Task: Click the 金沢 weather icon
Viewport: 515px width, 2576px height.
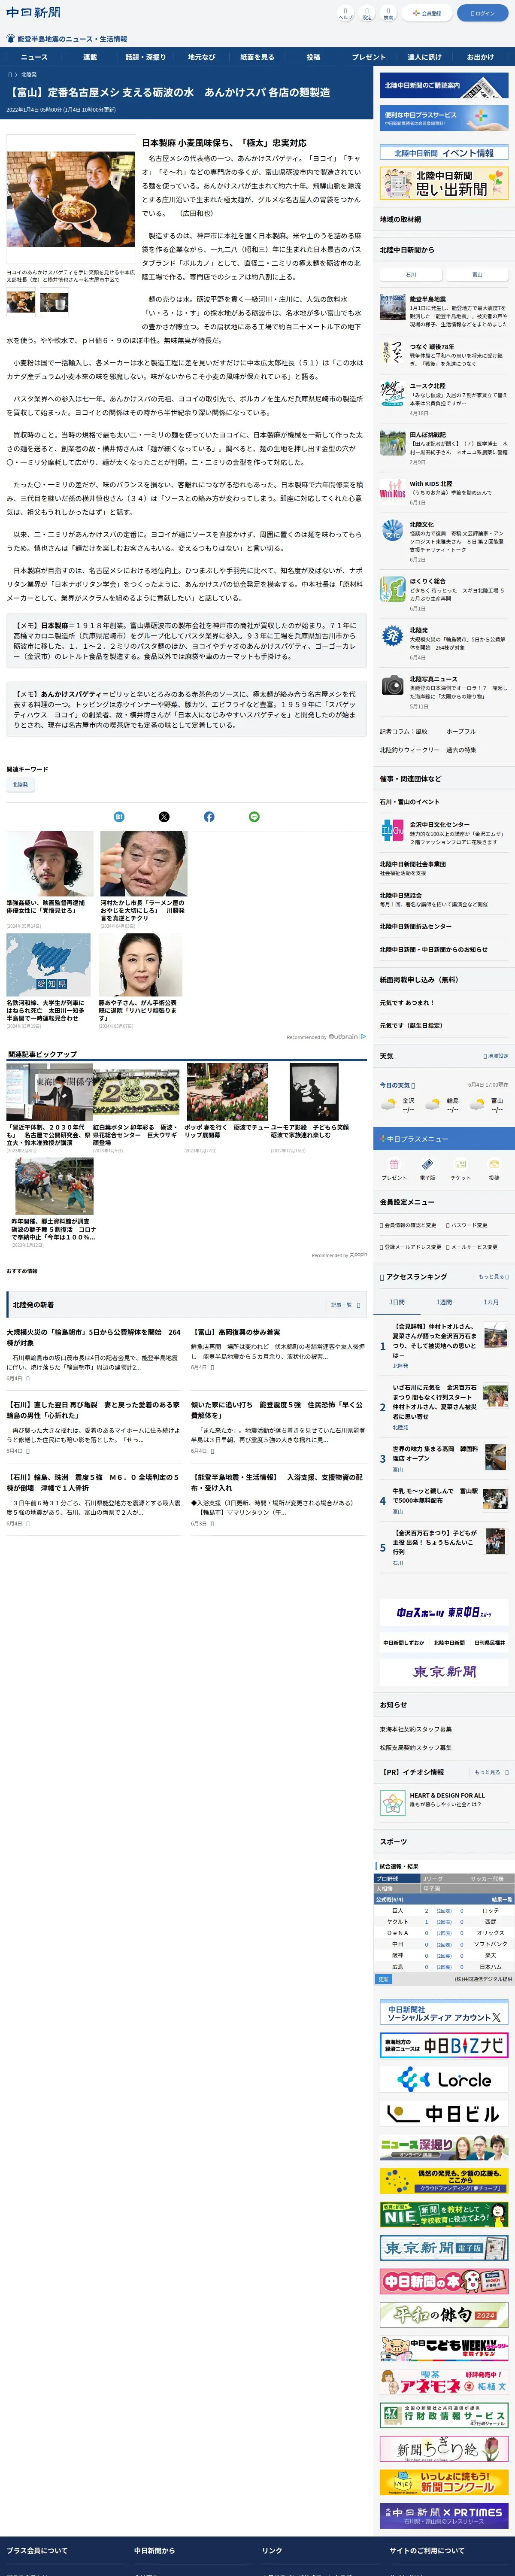Action: (x=388, y=1105)
